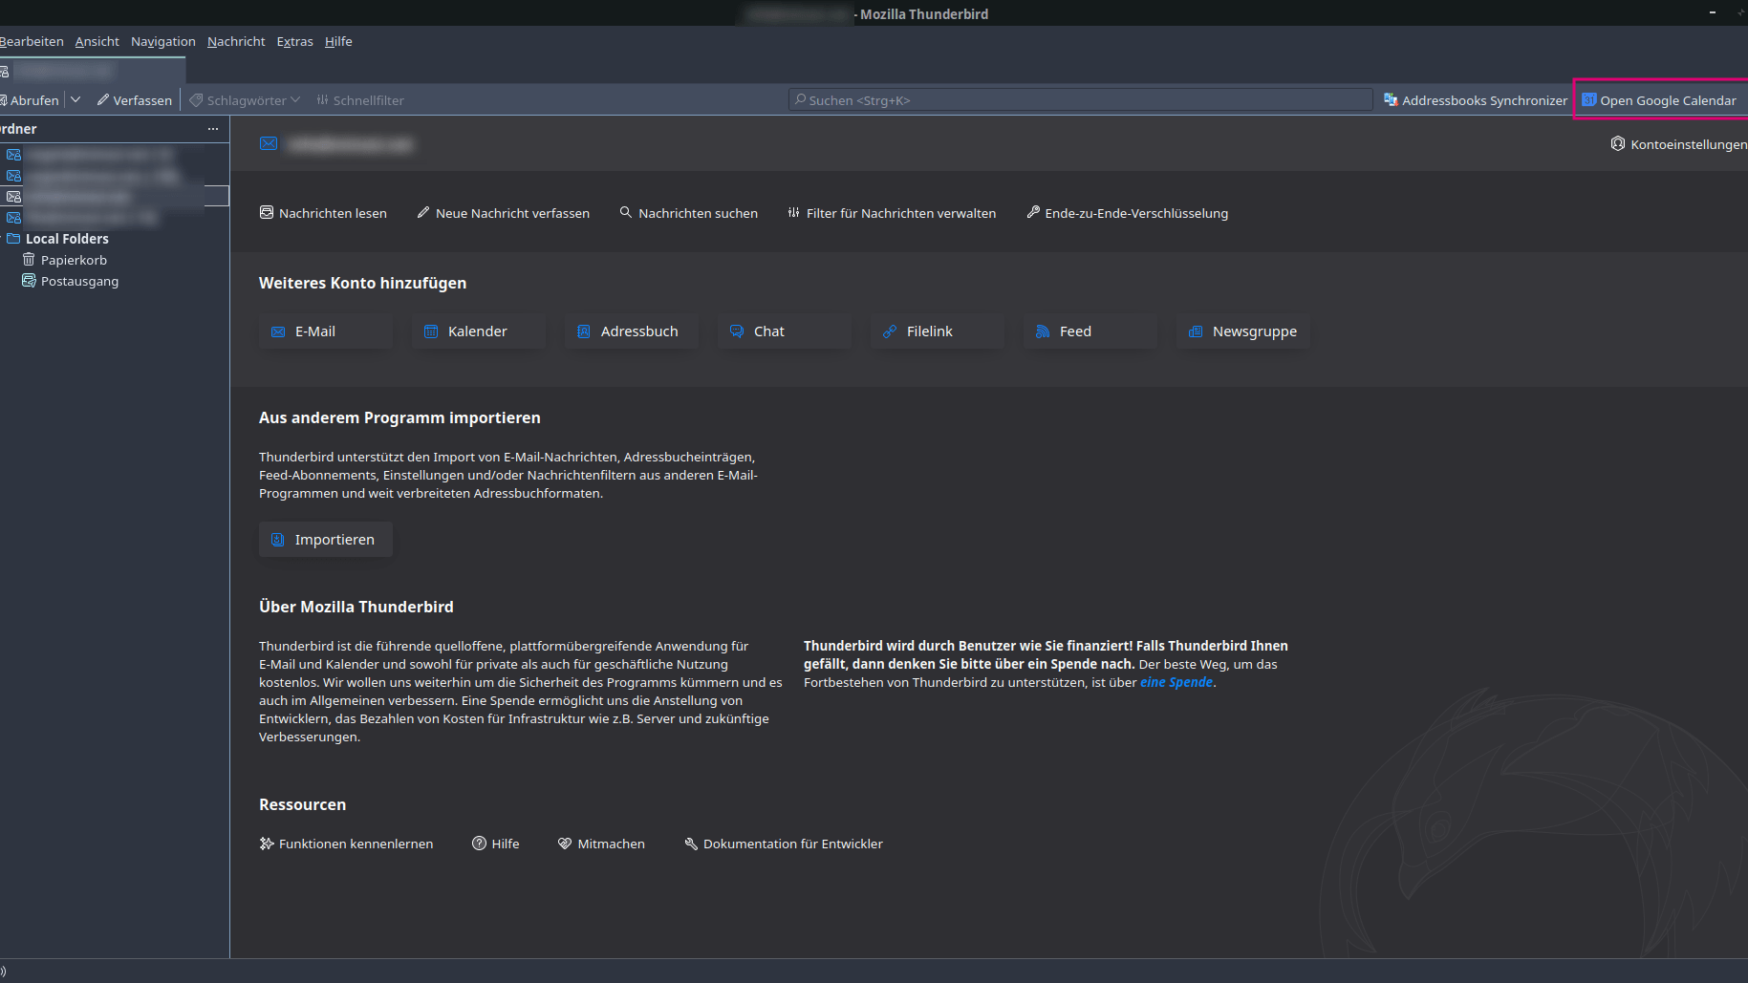Collapse the Local Folders expander arrow
This screenshot has height=983, width=1748.
(2, 239)
